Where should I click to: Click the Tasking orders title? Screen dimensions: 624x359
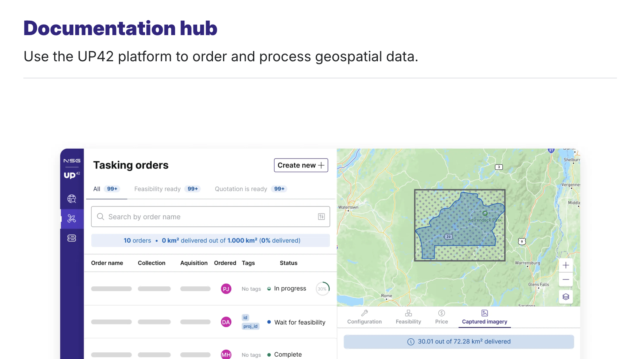tap(131, 165)
